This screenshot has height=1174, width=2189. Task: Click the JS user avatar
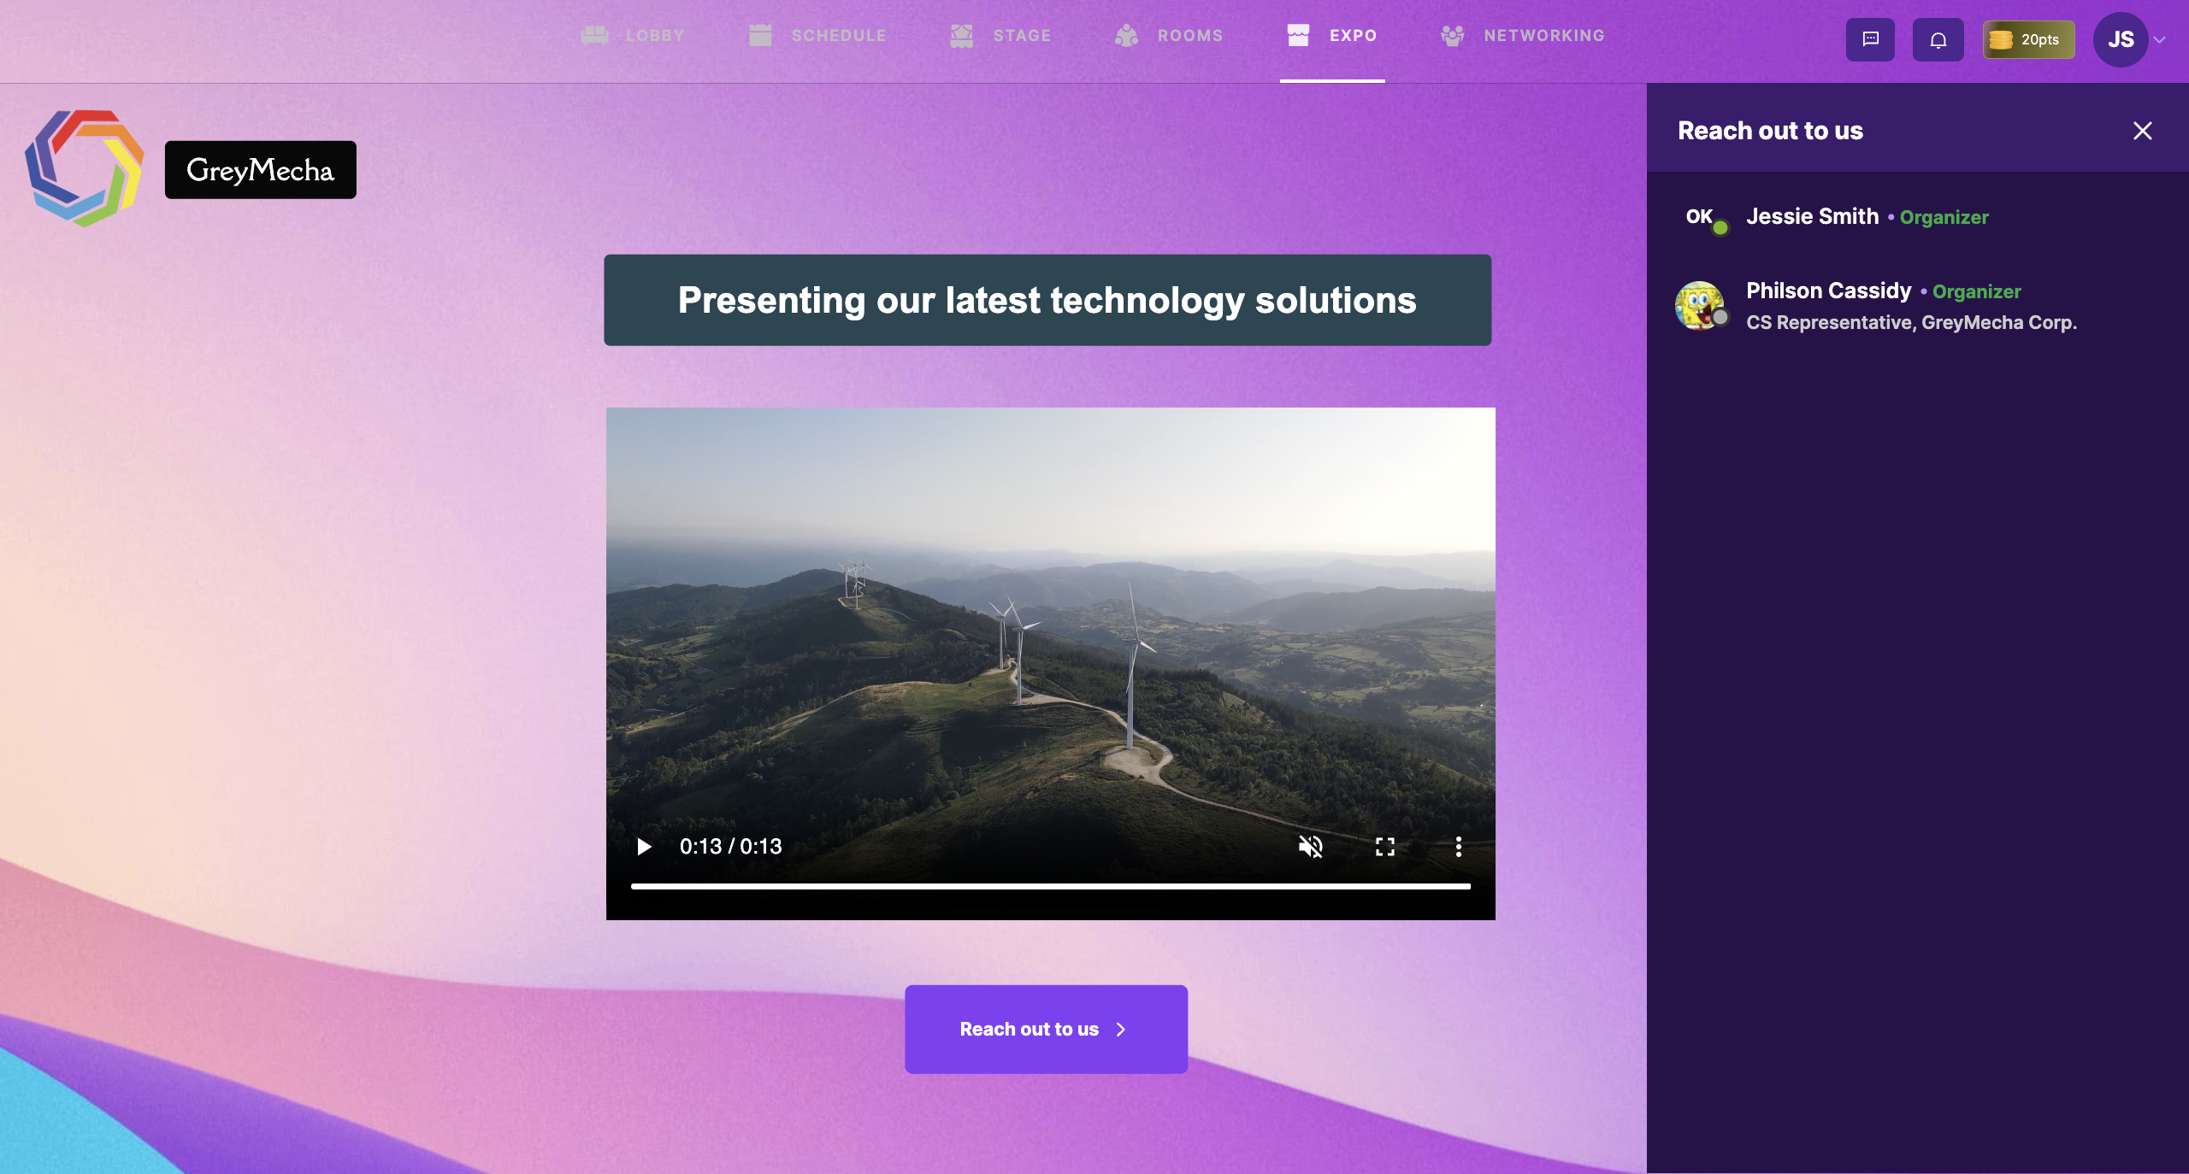tap(2120, 39)
